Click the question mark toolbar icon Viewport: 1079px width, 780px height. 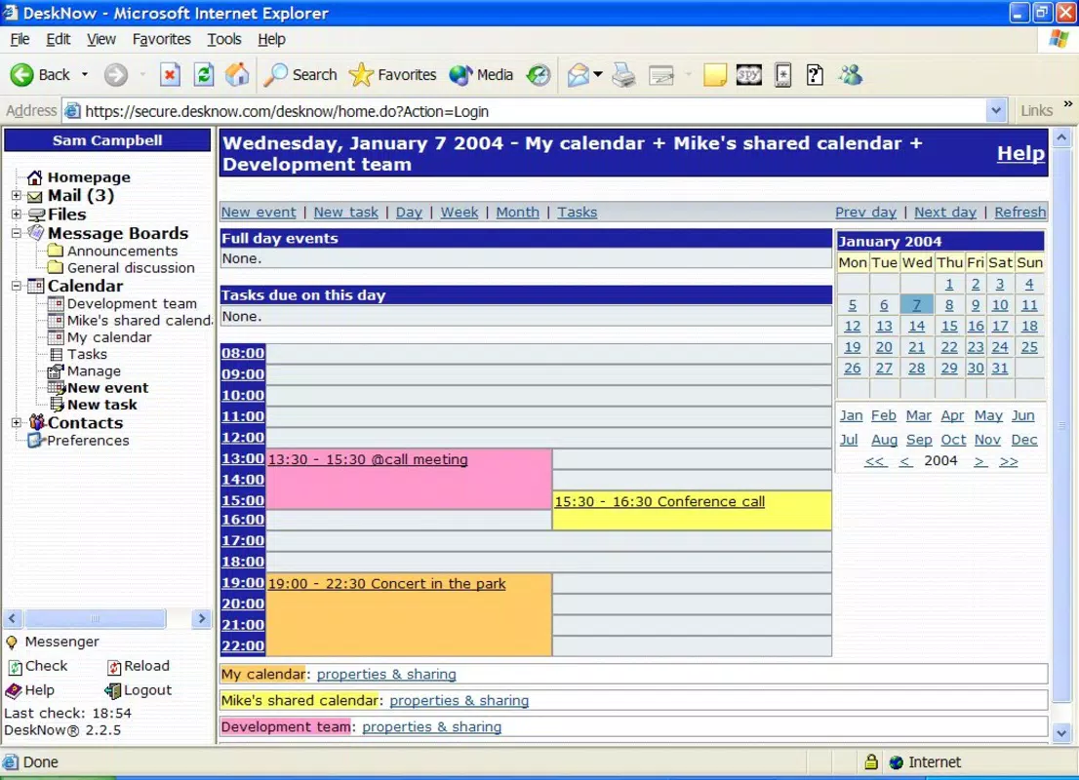click(815, 74)
